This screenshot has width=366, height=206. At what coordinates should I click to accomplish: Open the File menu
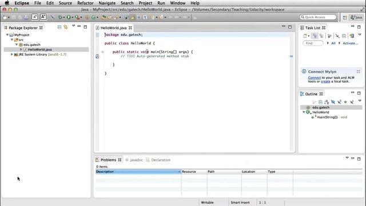(38, 3)
